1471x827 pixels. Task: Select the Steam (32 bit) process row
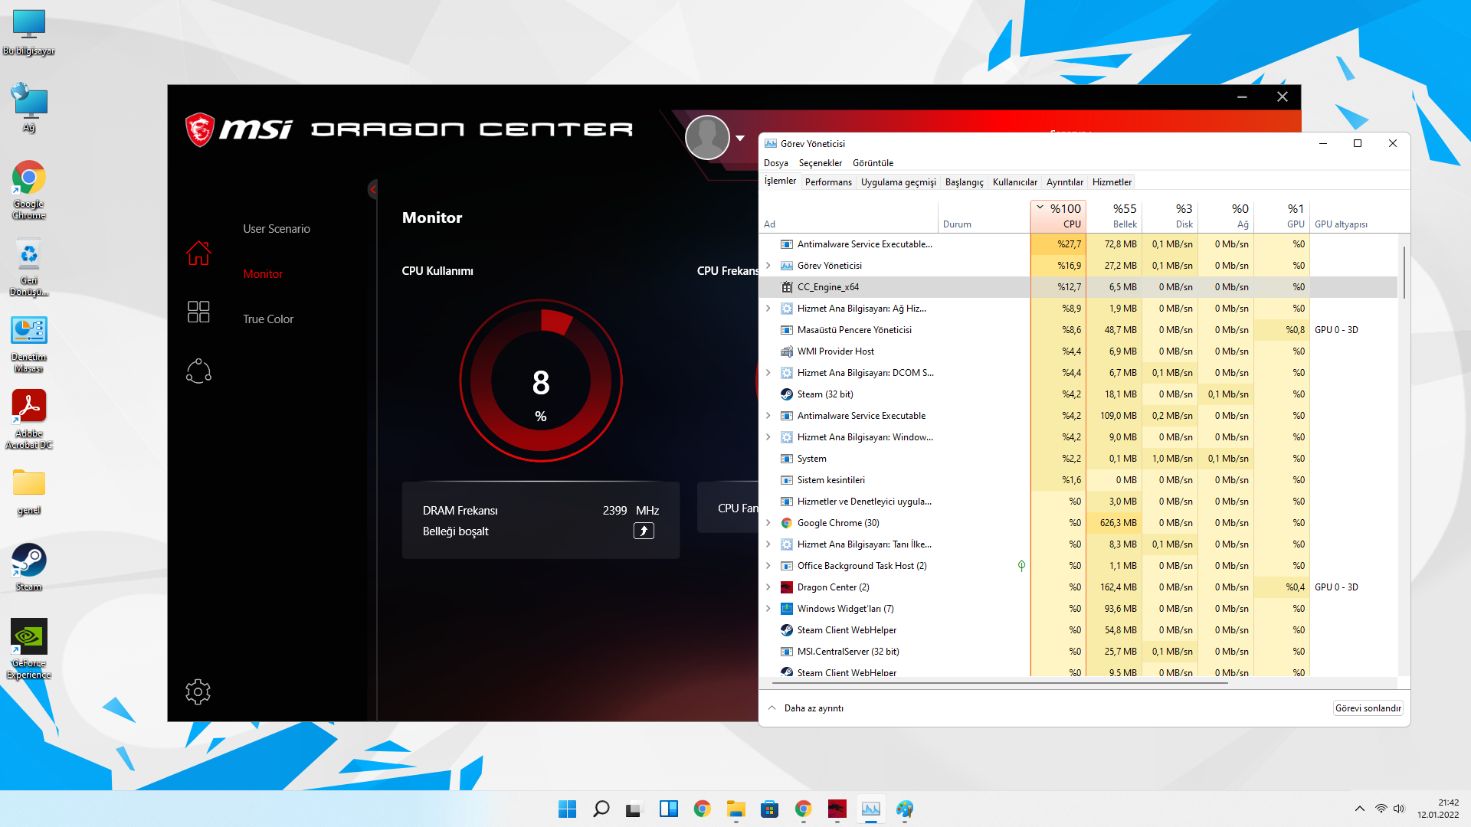point(824,394)
